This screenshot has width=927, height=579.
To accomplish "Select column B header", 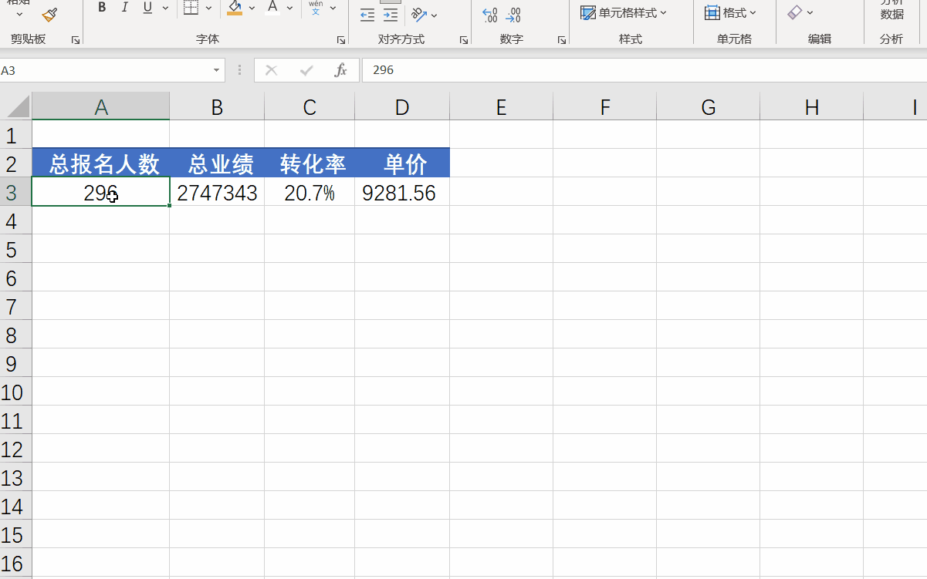I will [x=217, y=107].
